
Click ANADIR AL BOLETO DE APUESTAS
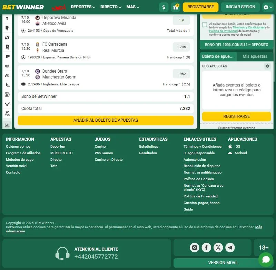(106, 120)
